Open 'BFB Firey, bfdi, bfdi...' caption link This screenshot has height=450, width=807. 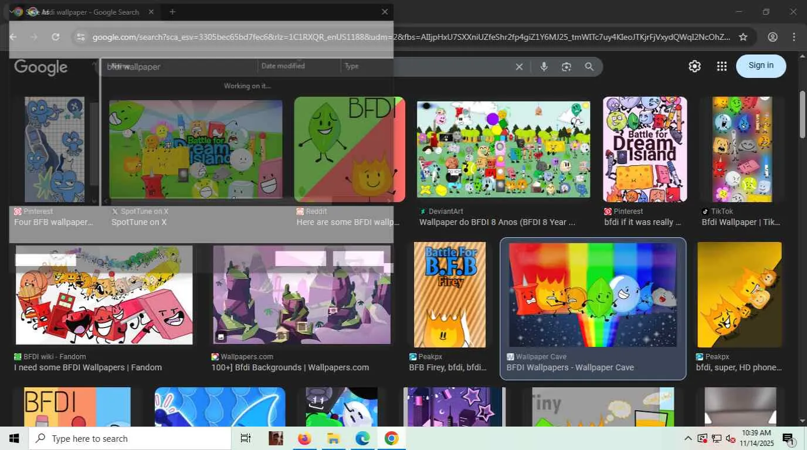pos(448,367)
